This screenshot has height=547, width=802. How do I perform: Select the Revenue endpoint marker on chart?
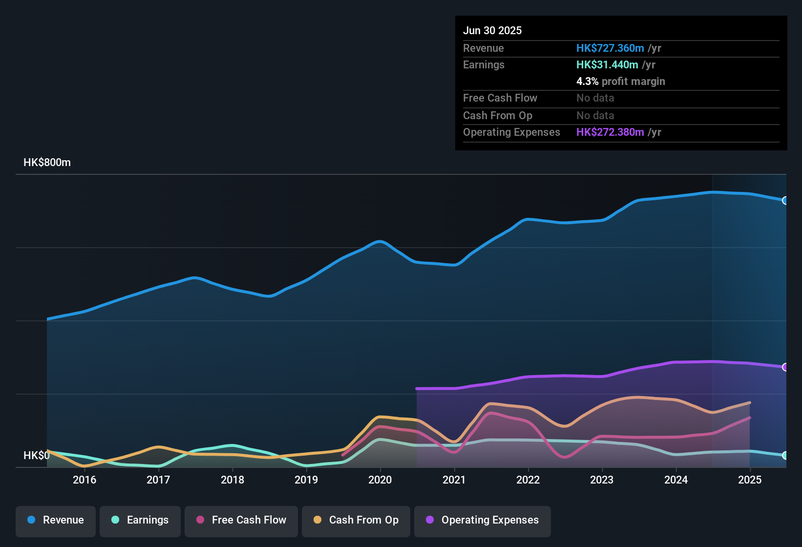[x=785, y=200]
